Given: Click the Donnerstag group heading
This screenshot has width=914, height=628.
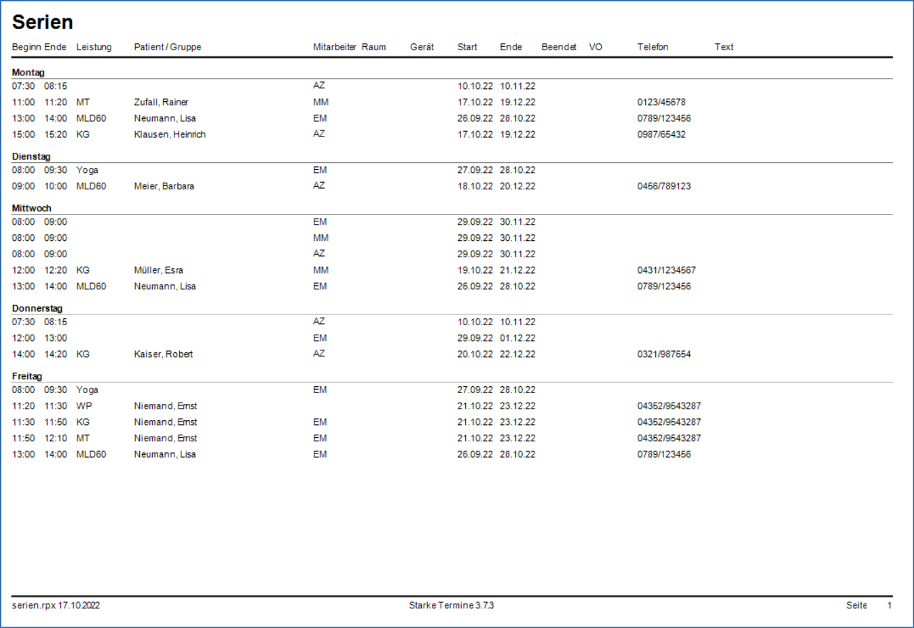Looking at the screenshot, I should [x=37, y=308].
